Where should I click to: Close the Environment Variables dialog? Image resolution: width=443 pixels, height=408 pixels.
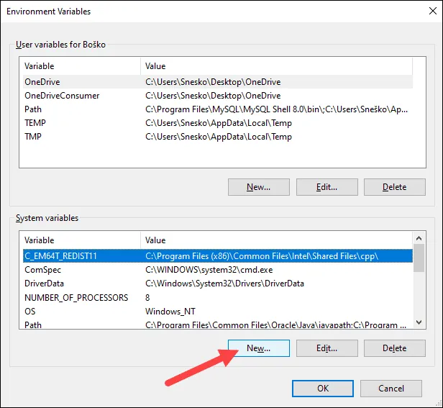[x=432, y=11]
